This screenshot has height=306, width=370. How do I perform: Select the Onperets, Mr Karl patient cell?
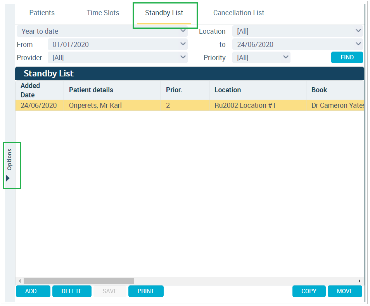[x=112, y=105]
